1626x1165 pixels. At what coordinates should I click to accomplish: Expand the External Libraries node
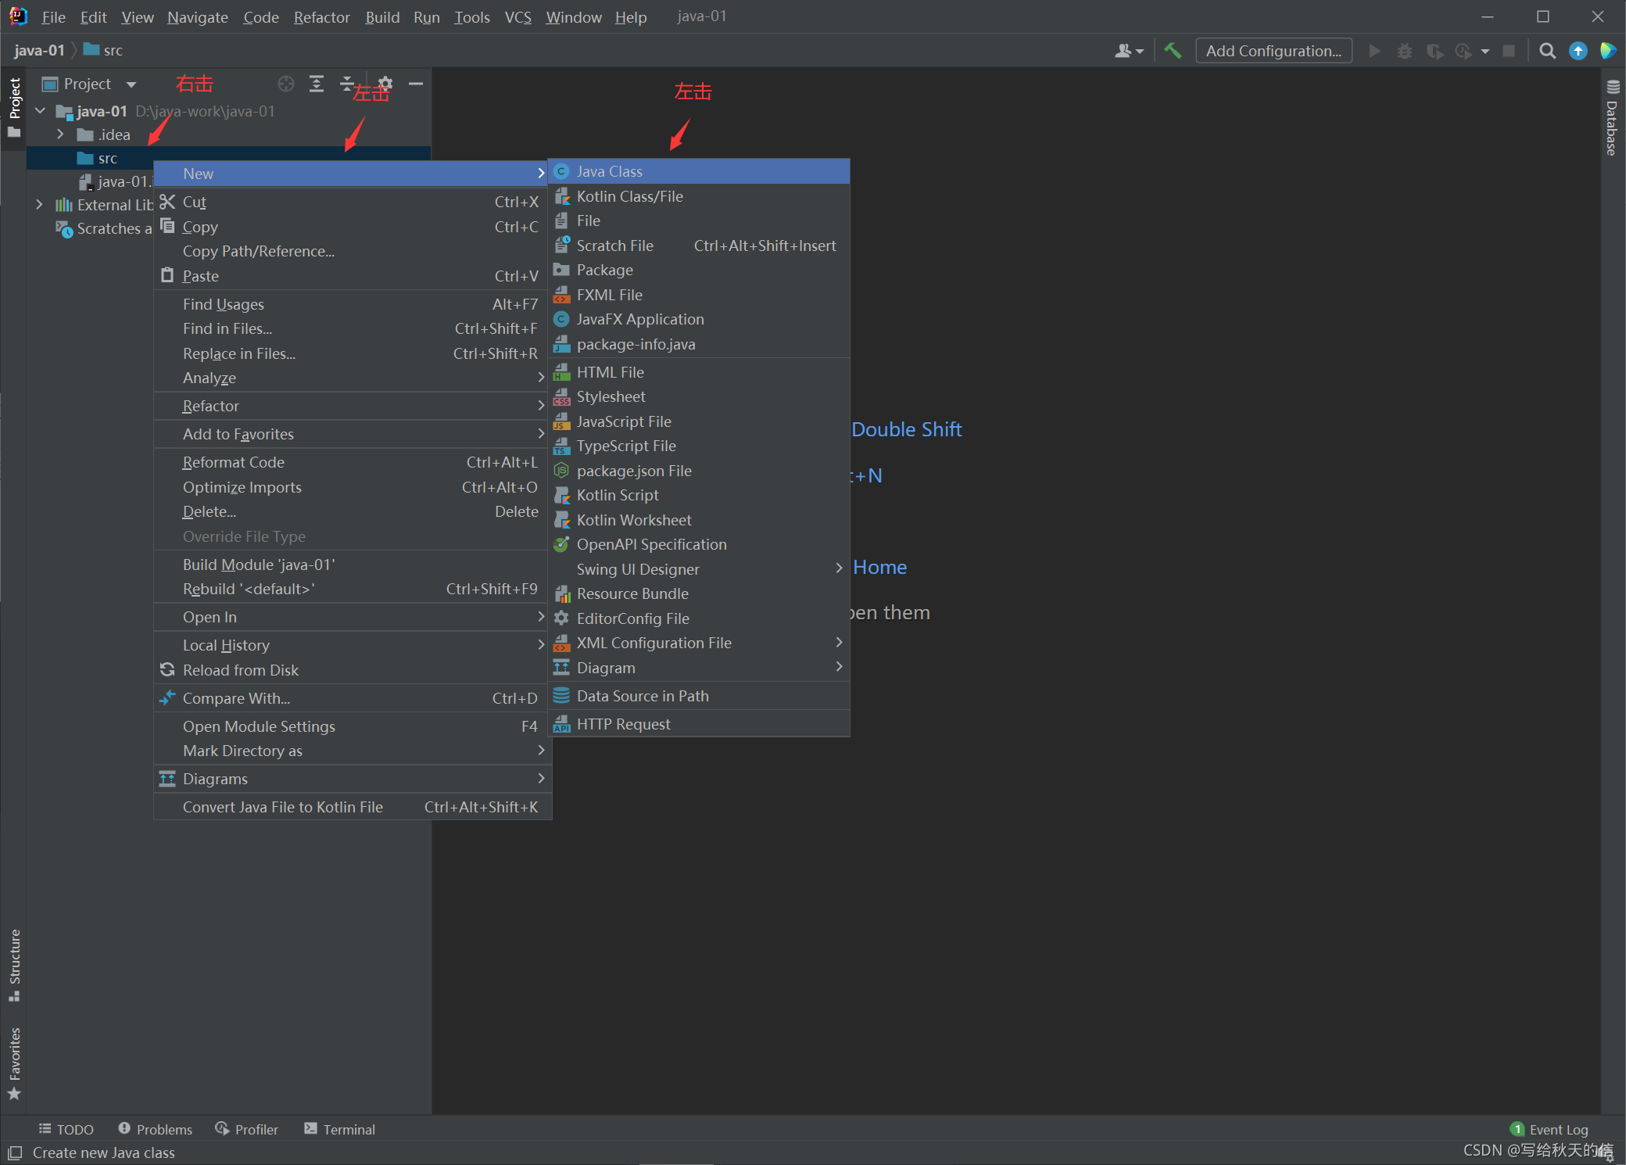point(39,205)
